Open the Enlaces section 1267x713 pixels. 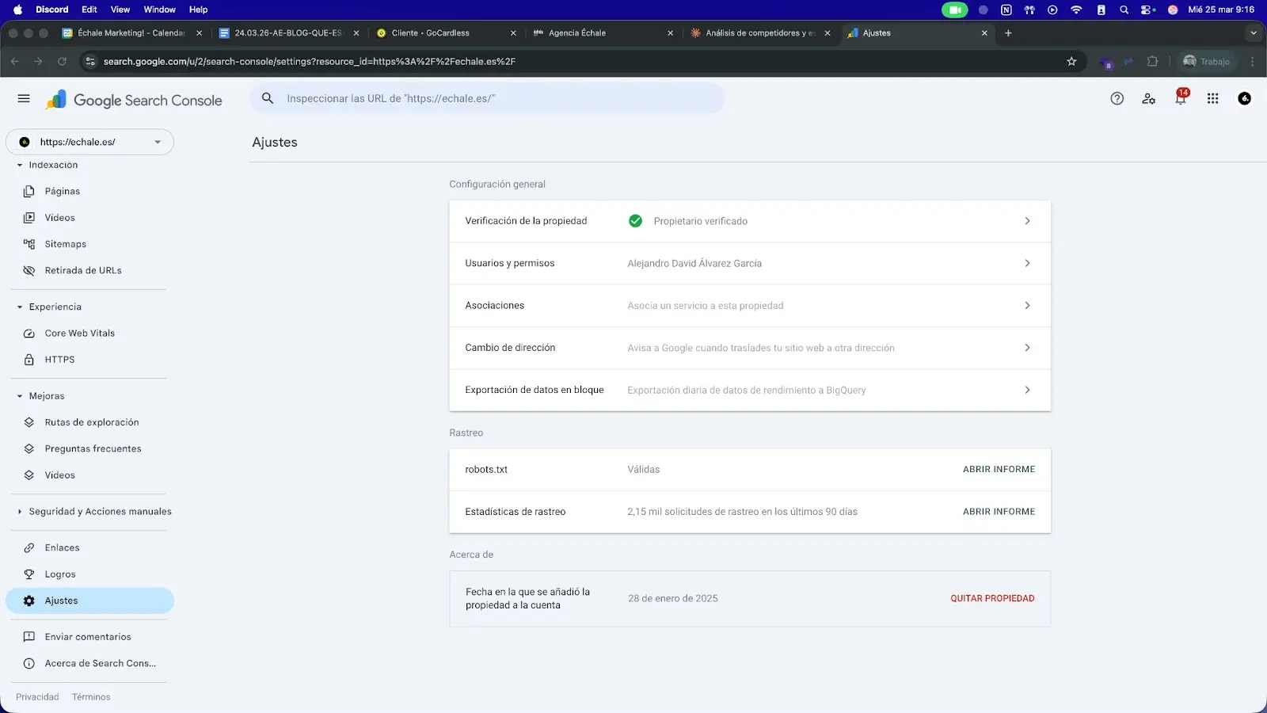click(62, 547)
